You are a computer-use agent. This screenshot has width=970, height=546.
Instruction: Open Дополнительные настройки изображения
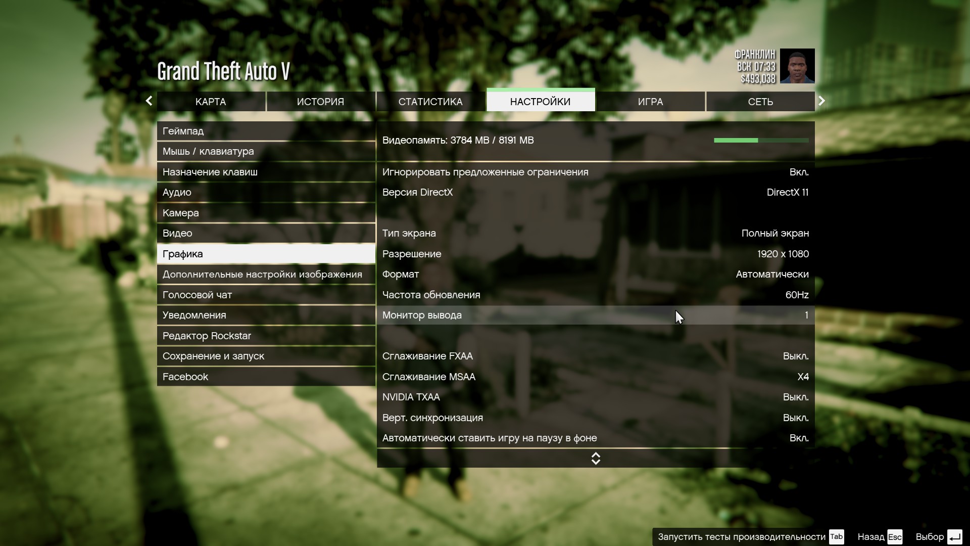click(266, 274)
